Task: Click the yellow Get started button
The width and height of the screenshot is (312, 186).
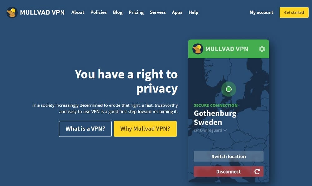Action: tap(294, 12)
